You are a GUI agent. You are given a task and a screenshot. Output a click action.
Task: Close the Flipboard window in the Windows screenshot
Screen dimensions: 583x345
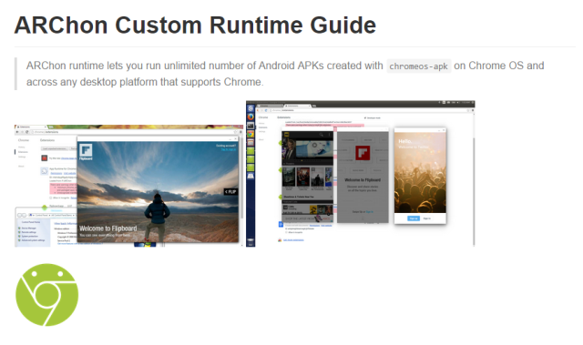point(235,138)
